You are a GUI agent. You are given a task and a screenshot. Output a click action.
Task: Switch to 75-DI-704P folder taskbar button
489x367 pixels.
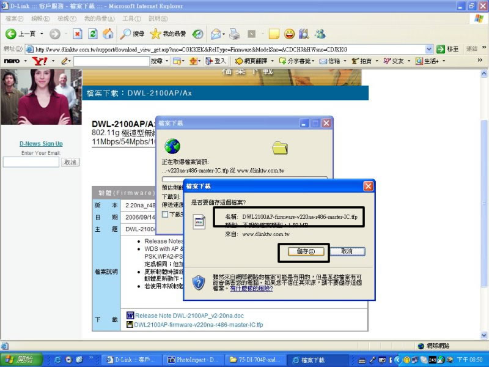click(255, 360)
